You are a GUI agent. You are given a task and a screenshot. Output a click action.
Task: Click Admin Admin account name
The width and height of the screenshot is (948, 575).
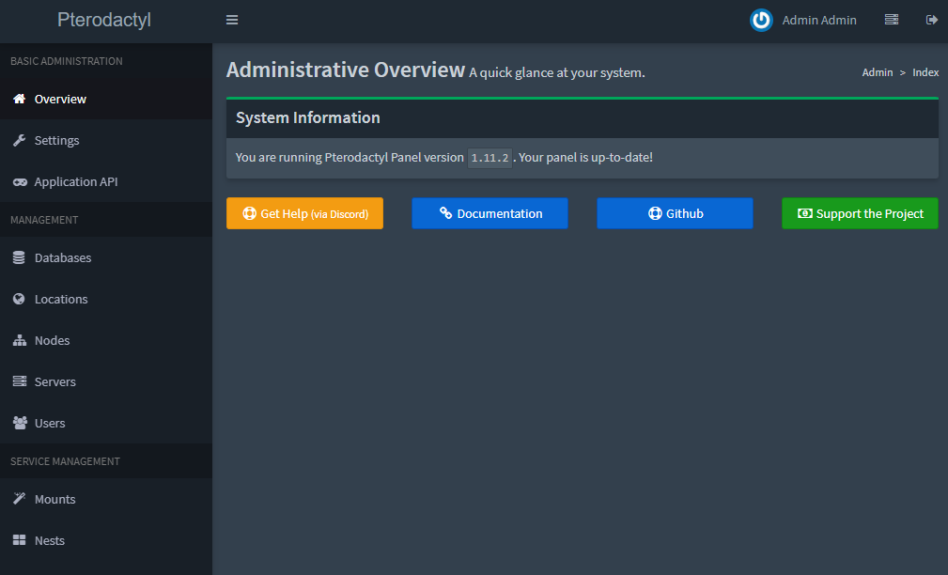(819, 20)
